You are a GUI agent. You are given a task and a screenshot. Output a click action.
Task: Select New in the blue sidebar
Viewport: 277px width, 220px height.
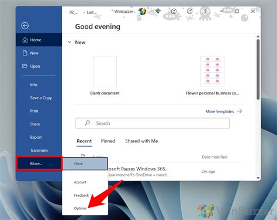click(x=39, y=53)
